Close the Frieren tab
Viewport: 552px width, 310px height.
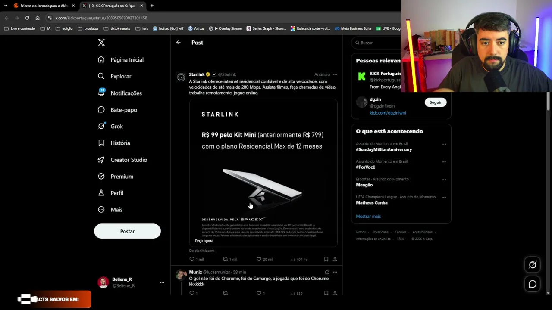[x=73, y=6]
